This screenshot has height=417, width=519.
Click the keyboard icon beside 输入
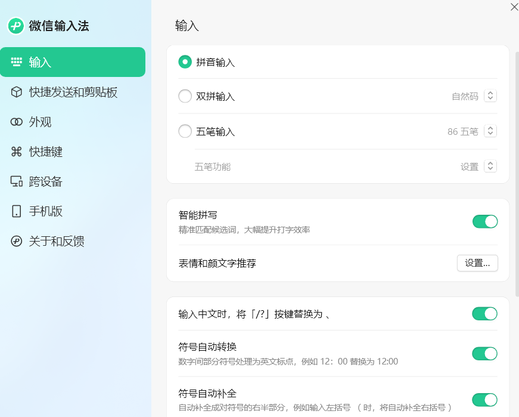click(x=16, y=62)
